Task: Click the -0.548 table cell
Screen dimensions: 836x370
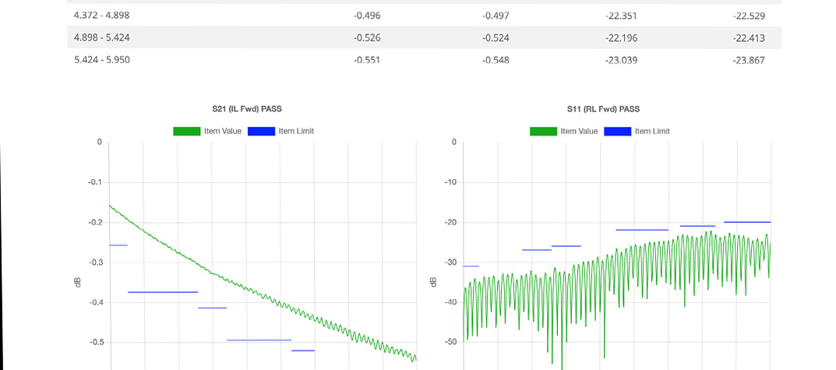Action: click(496, 59)
